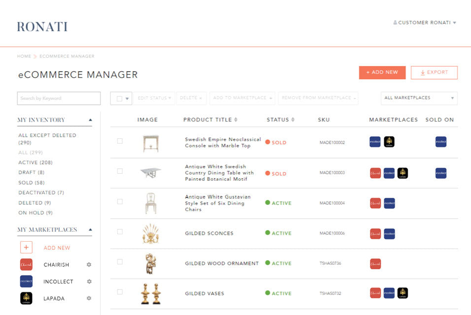471x315 pixels.
Task: Click the Gilded Sconces thumbnail image
Action: tap(150, 233)
